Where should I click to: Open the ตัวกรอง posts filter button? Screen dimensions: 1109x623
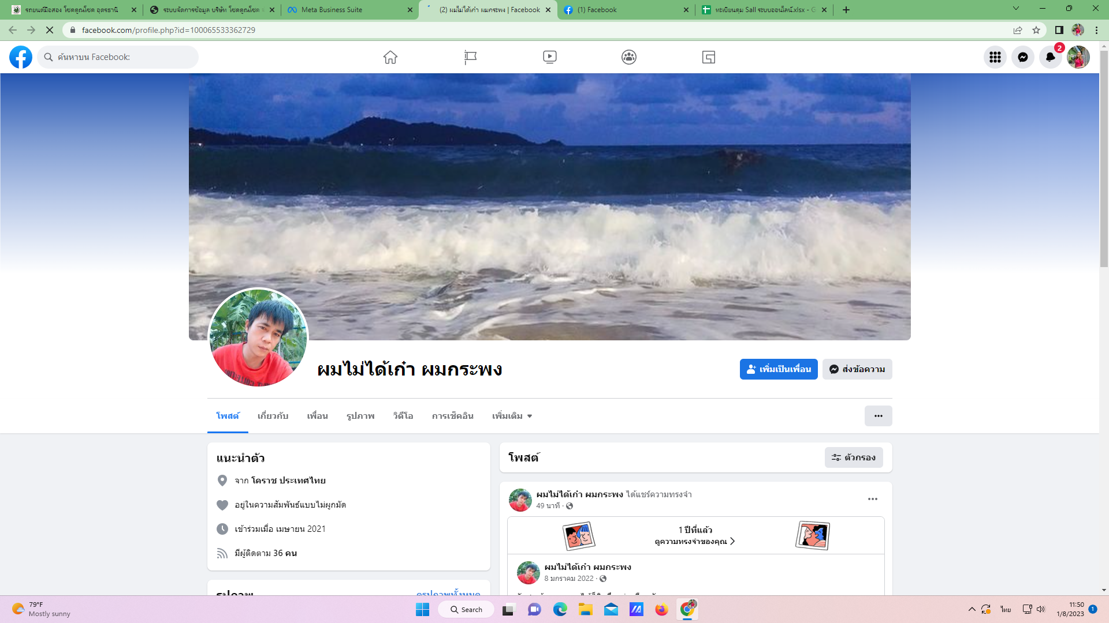[x=853, y=457]
